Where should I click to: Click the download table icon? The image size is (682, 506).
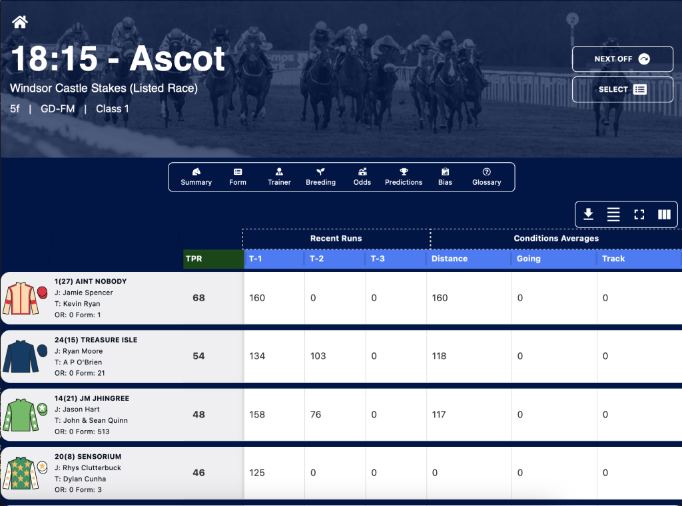588,214
